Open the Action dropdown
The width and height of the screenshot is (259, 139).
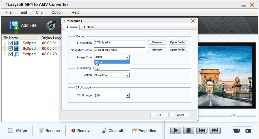point(112,75)
